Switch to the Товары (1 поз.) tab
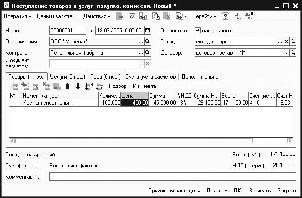The width and height of the screenshot is (302, 198). pyautogui.click(x=26, y=77)
